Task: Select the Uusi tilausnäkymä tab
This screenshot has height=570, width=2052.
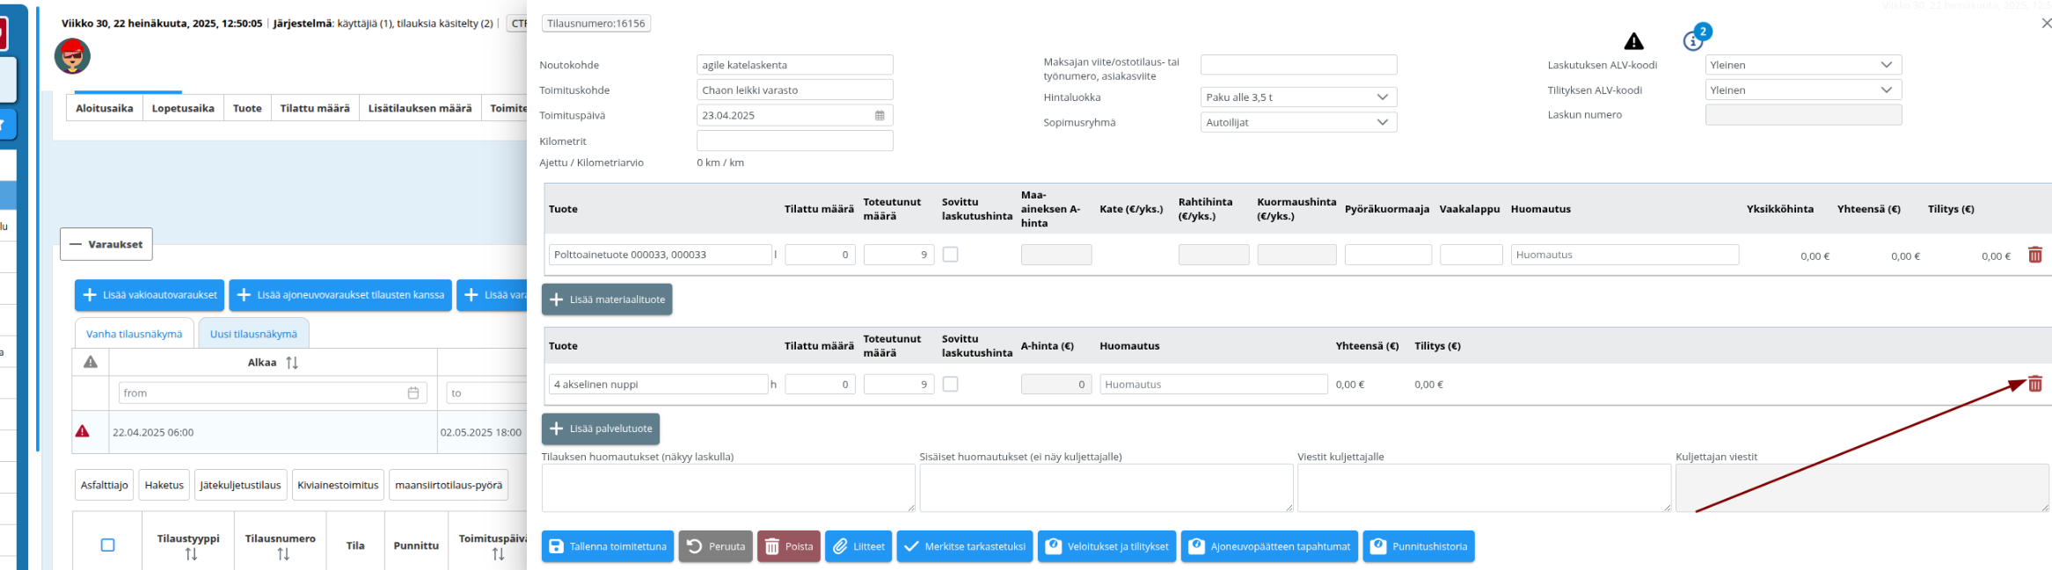Action: [253, 334]
